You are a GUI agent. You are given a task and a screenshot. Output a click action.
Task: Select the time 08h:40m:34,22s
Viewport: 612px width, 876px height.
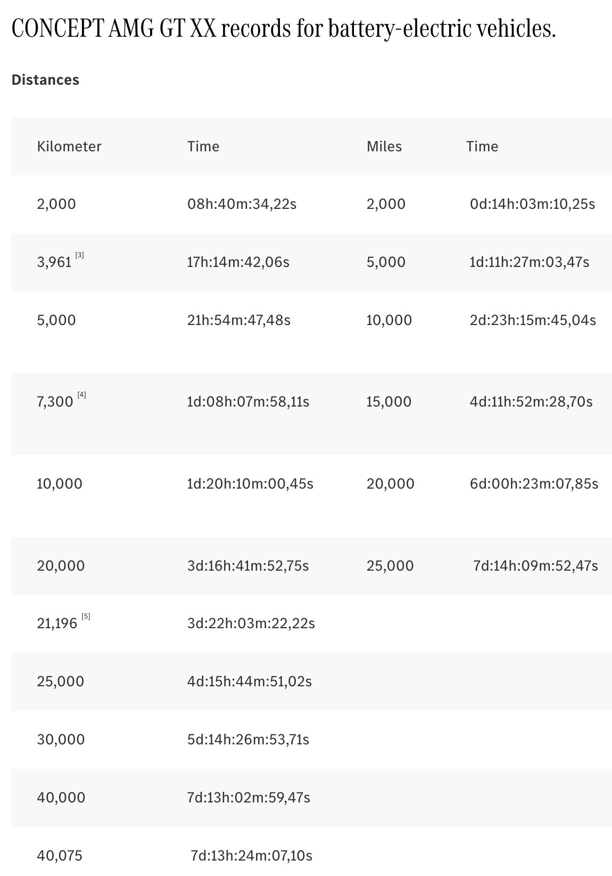click(x=242, y=204)
